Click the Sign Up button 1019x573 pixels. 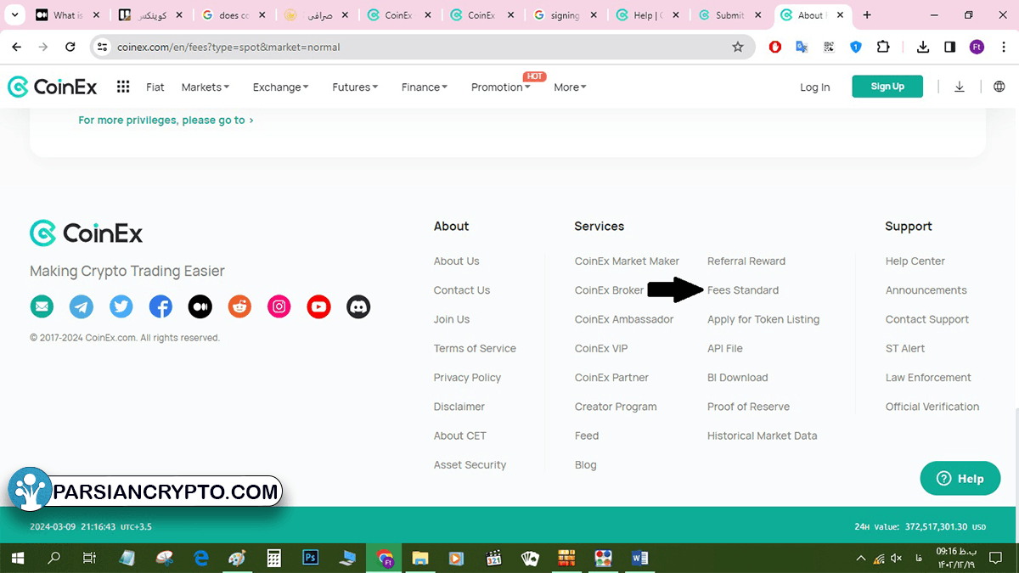coord(887,87)
